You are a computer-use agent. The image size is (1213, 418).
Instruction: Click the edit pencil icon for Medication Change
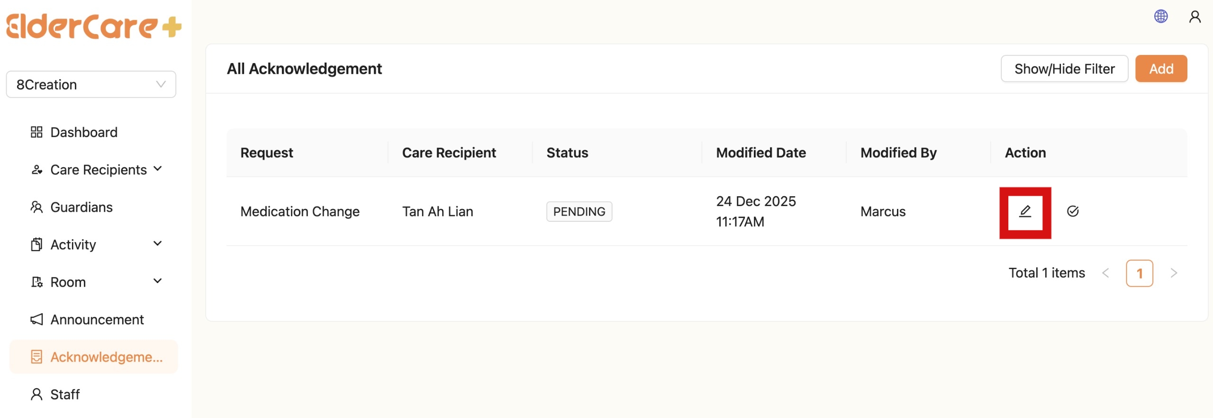tap(1025, 212)
